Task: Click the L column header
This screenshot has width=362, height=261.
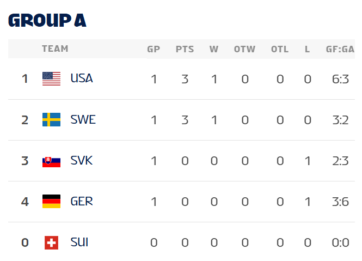Action: 308,50
